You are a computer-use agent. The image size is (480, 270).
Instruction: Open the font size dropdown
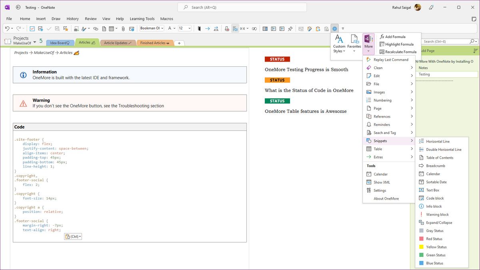tap(189, 28)
